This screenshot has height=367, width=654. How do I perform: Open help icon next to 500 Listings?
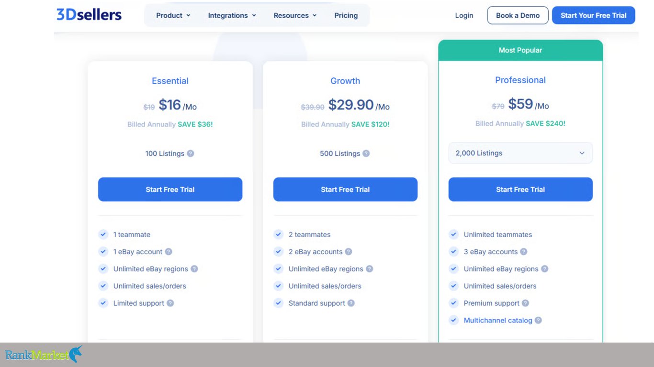(366, 153)
